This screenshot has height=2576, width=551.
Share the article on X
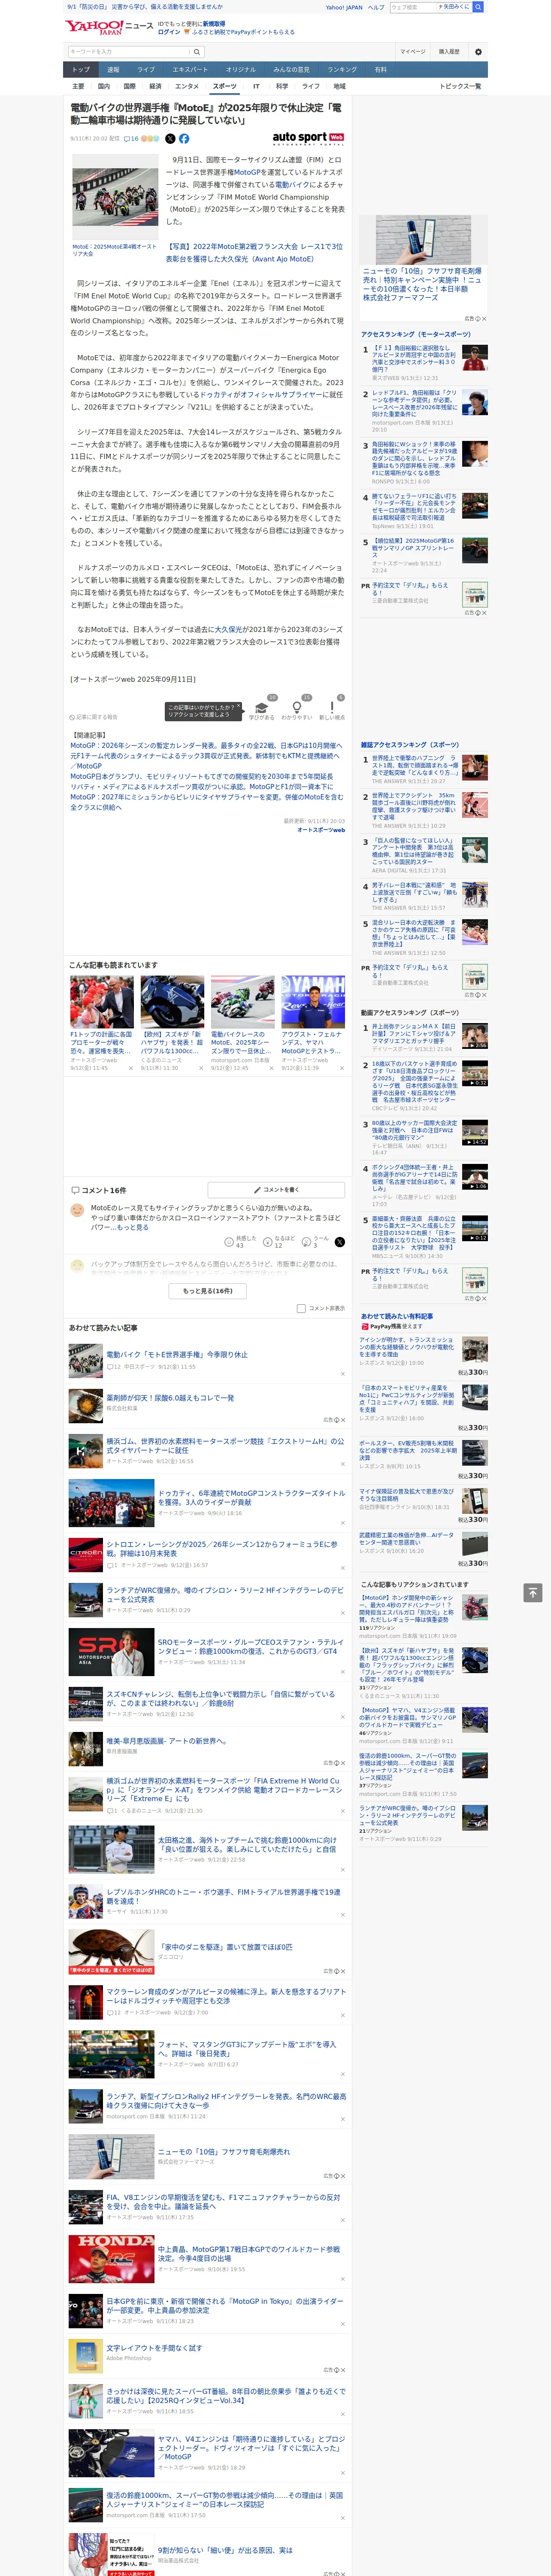170,139
